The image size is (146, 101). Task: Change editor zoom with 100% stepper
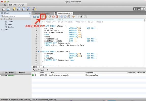click(x=40, y=67)
